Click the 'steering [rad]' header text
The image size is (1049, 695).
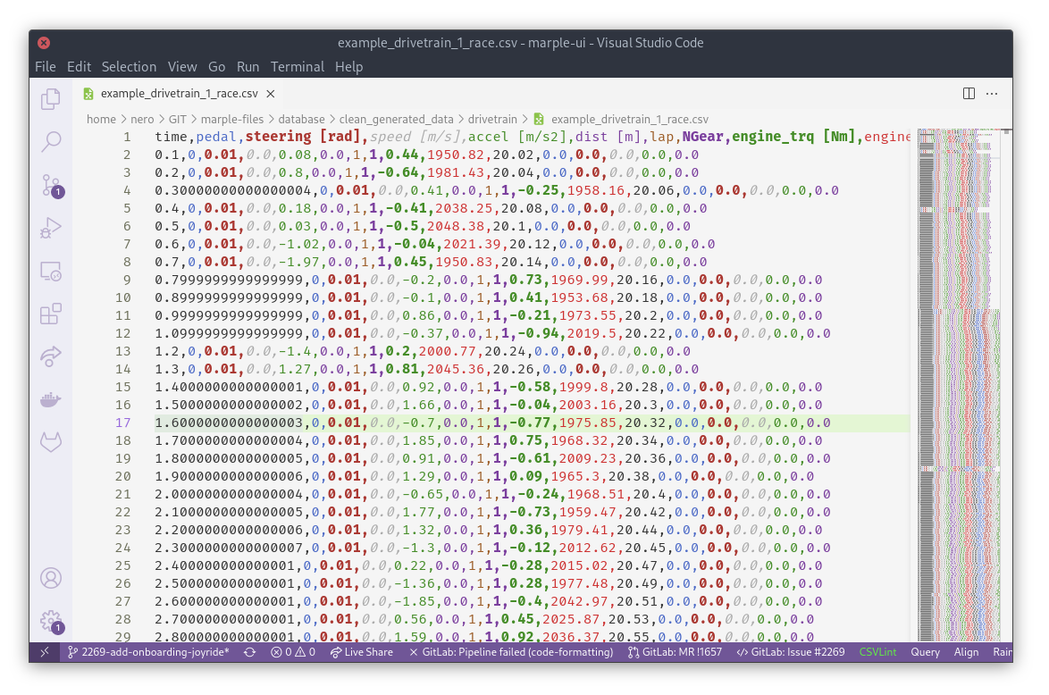pyautogui.click(x=303, y=138)
